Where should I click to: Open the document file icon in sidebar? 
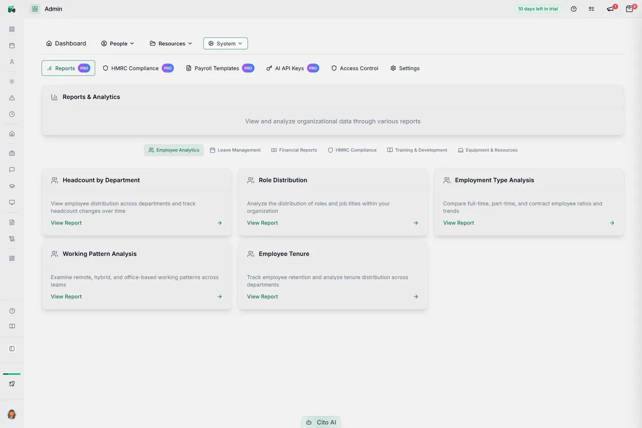point(12,222)
